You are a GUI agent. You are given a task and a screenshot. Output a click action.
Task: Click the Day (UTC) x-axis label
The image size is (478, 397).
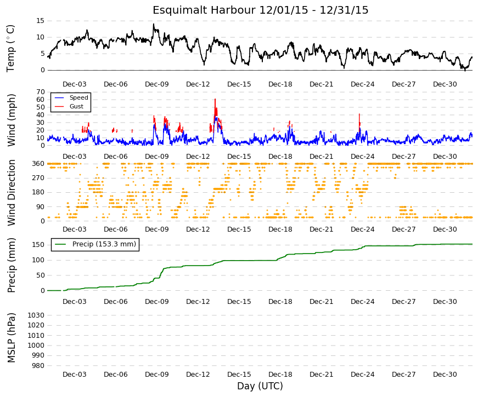(x=260, y=386)
